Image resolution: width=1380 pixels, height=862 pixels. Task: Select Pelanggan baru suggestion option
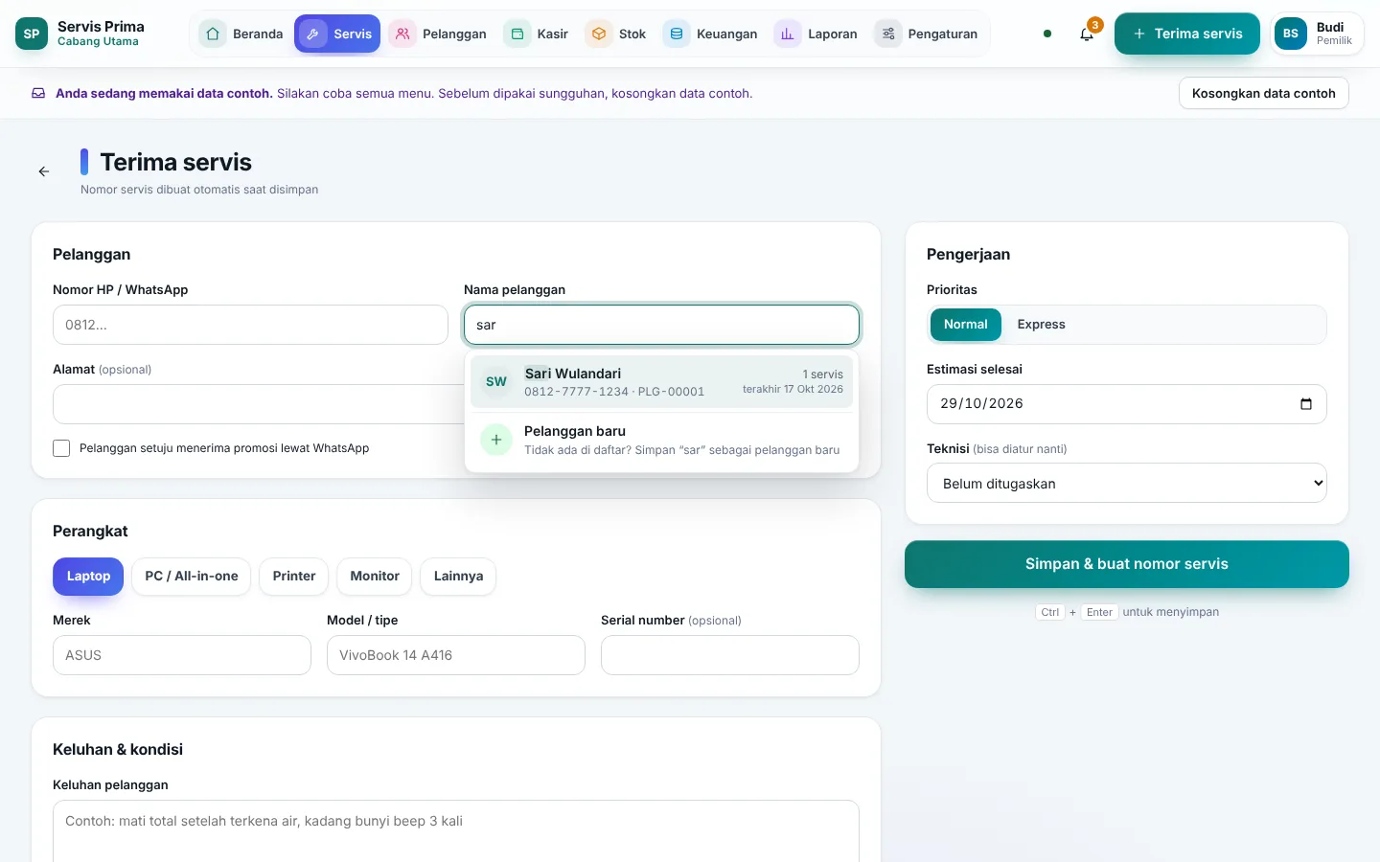tap(661, 440)
